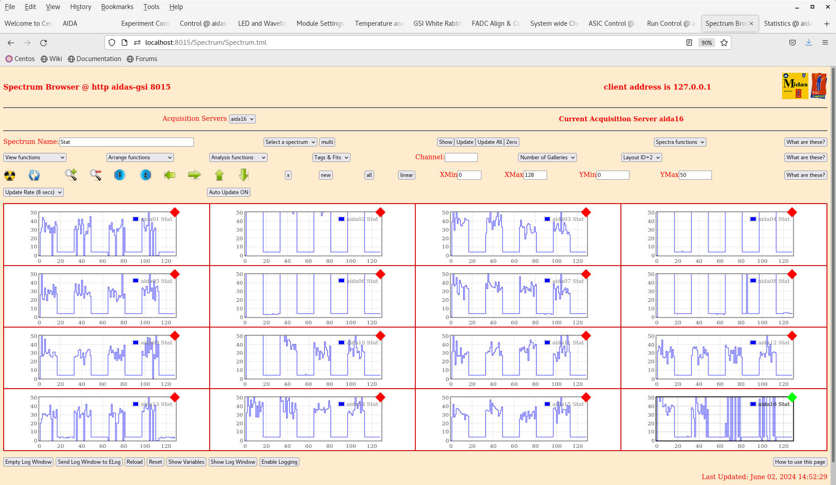Expand the Update Rate dropdown
The width and height of the screenshot is (836, 485).
coord(34,192)
